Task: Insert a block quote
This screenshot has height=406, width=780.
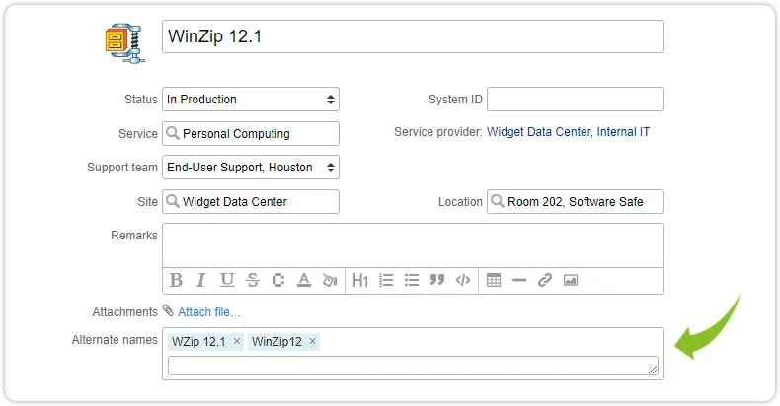Action: [x=437, y=280]
